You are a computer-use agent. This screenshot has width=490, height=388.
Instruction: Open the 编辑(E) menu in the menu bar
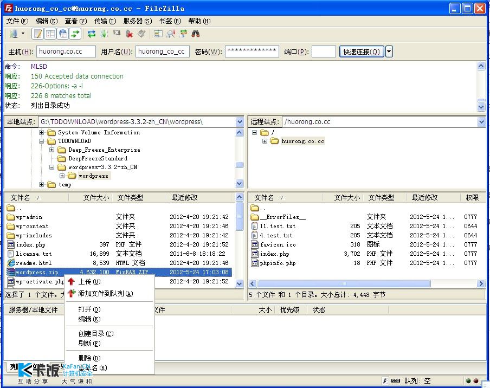click(47, 21)
